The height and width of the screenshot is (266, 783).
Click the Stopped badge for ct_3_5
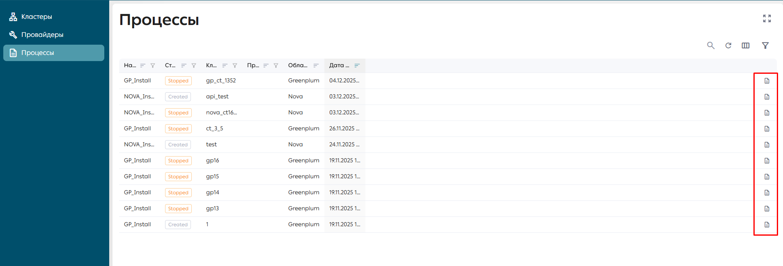pyautogui.click(x=178, y=129)
